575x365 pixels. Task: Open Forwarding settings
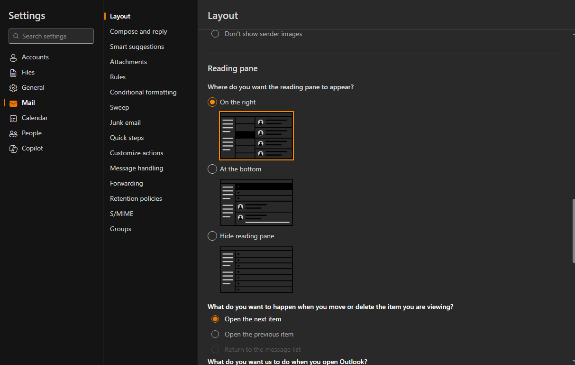pyautogui.click(x=126, y=183)
